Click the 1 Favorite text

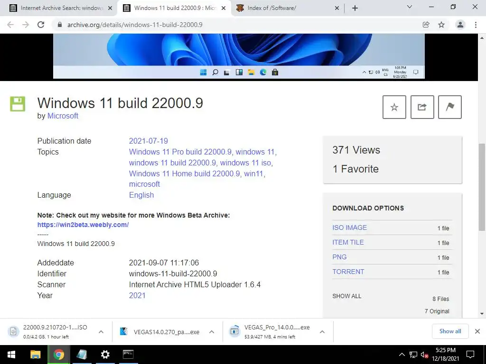point(355,169)
